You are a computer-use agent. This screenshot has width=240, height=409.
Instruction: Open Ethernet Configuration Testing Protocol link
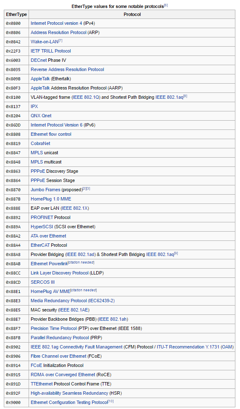click(x=69, y=402)
